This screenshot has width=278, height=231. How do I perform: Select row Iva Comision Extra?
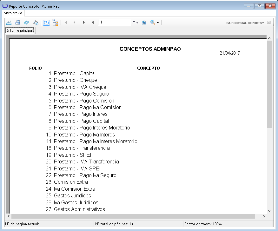click(x=75, y=189)
